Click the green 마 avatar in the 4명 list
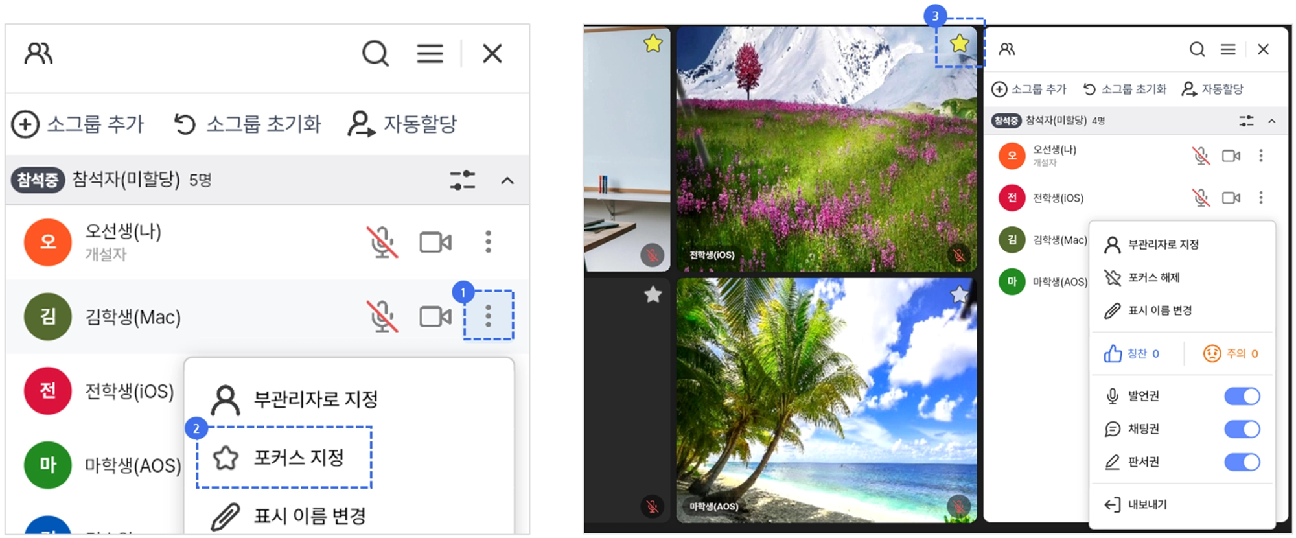This screenshot has height=538, width=1296. click(x=1012, y=281)
